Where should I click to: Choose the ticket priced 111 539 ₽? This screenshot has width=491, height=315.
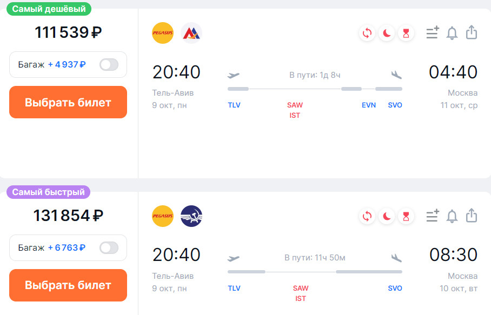tap(68, 102)
